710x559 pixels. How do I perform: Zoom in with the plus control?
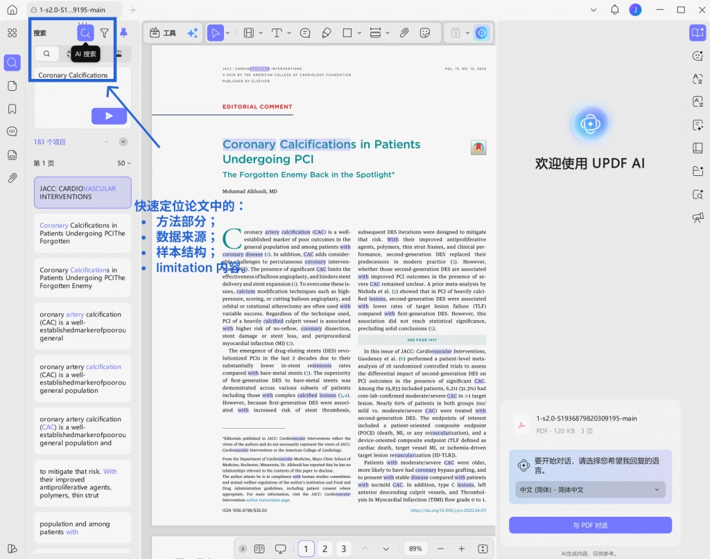461,549
